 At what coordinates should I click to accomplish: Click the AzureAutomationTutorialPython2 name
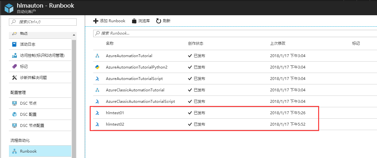click(x=136, y=67)
